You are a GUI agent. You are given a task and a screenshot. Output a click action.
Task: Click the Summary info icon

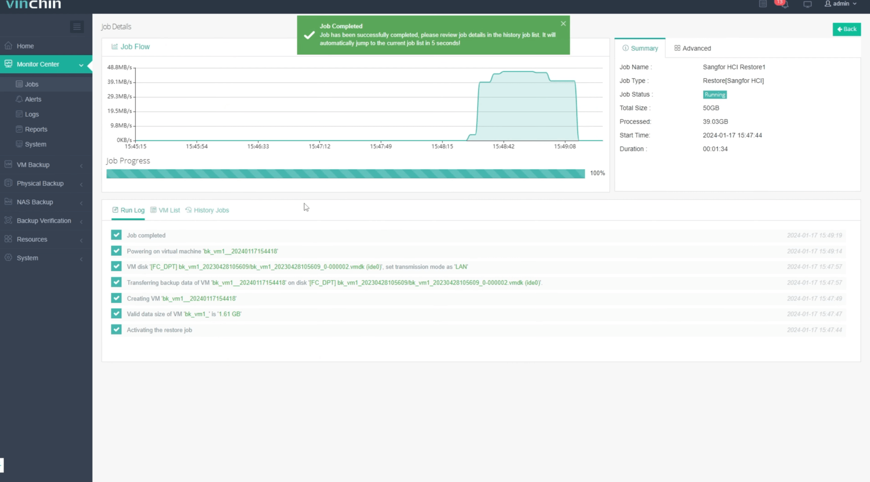[x=625, y=48]
